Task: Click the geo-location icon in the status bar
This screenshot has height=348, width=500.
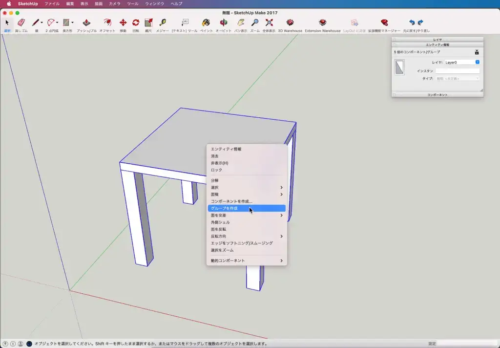Action: click(5, 344)
